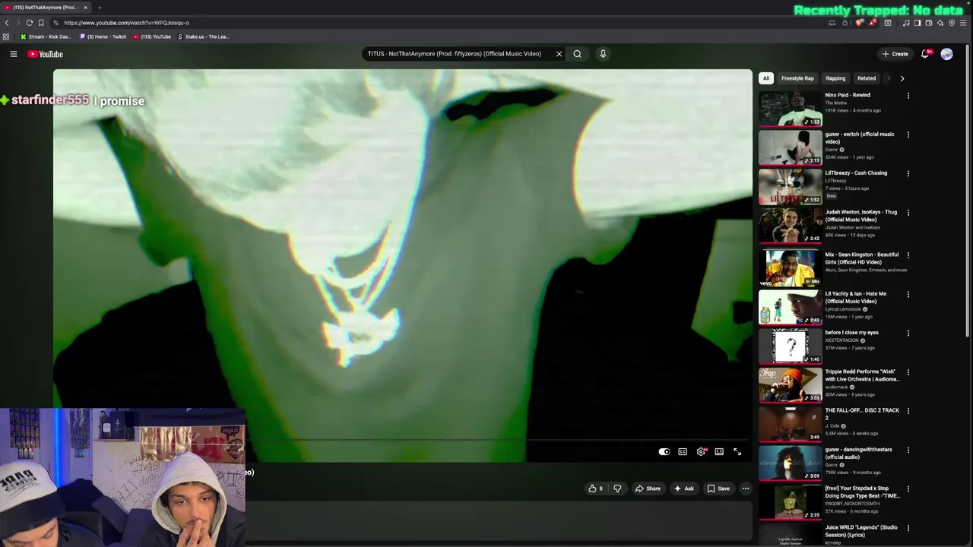Viewport: 973px width, 547px height.
Task: Toggle the browser sidebar panel icon
Action: point(918,23)
